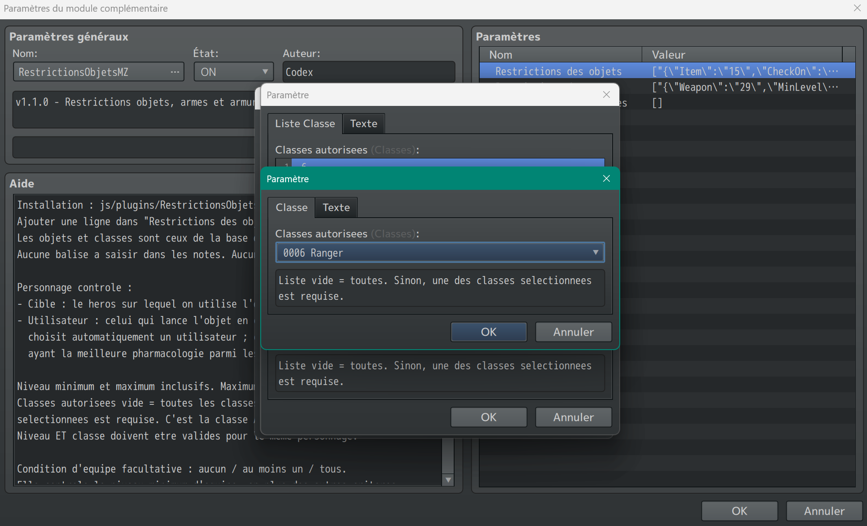
Task: Click the Installation line in Aide text
Action: pos(136,205)
